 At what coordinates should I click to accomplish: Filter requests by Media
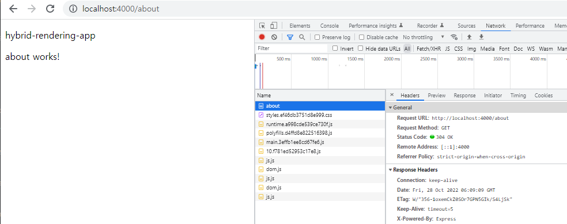[x=487, y=48]
